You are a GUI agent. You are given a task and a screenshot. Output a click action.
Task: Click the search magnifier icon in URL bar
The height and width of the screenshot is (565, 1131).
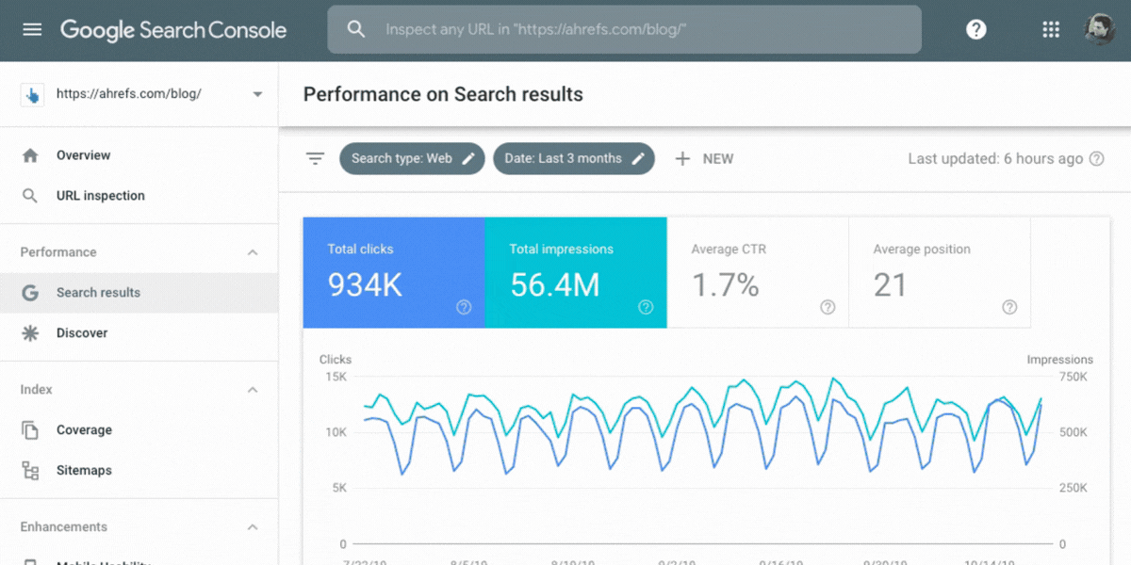click(x=356, y=29)
